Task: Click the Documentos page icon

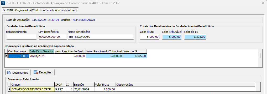Action: tap(9, 72)
